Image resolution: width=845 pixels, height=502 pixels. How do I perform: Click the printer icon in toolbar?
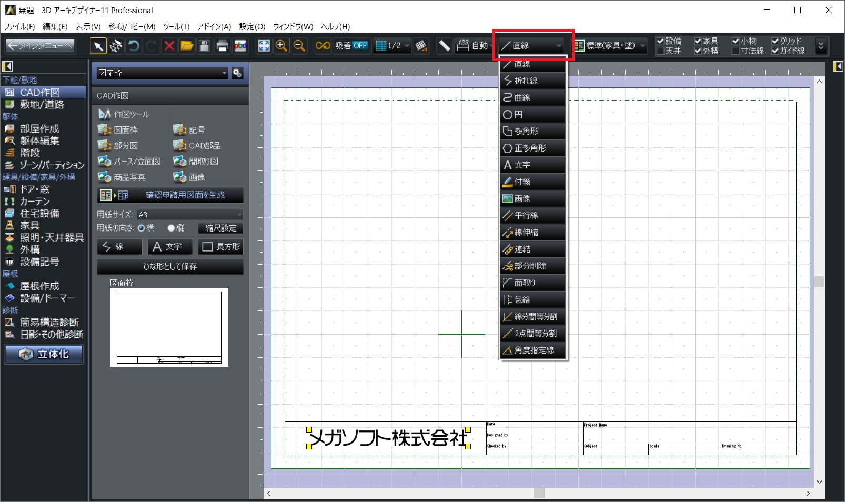tap(222, 46)
